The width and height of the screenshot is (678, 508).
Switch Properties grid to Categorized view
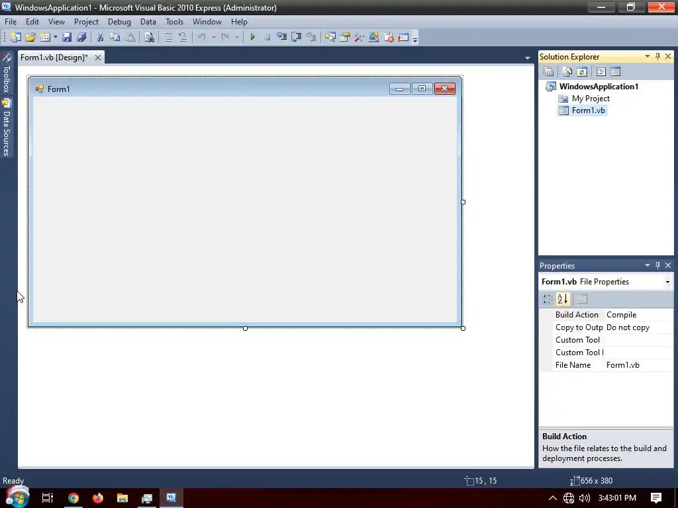[x=548, y=299]
